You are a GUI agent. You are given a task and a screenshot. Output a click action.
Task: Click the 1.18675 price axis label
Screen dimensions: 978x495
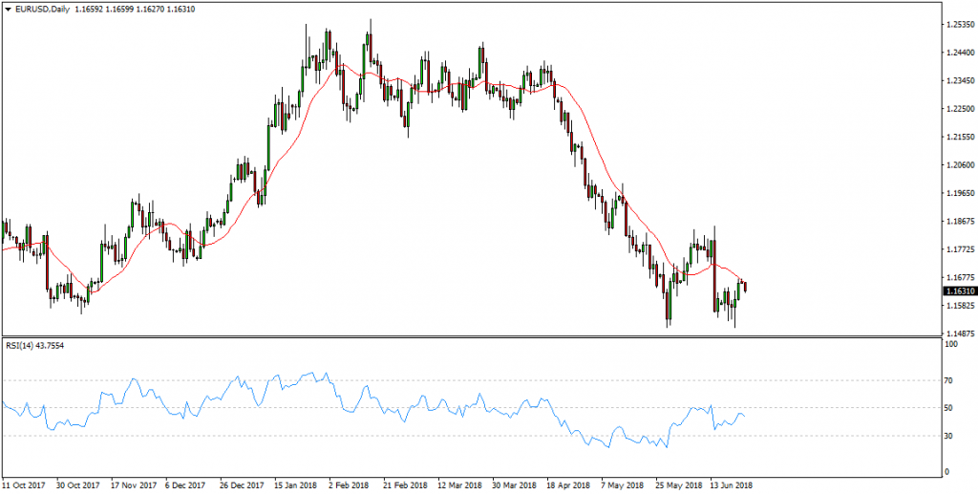point(960,221)
